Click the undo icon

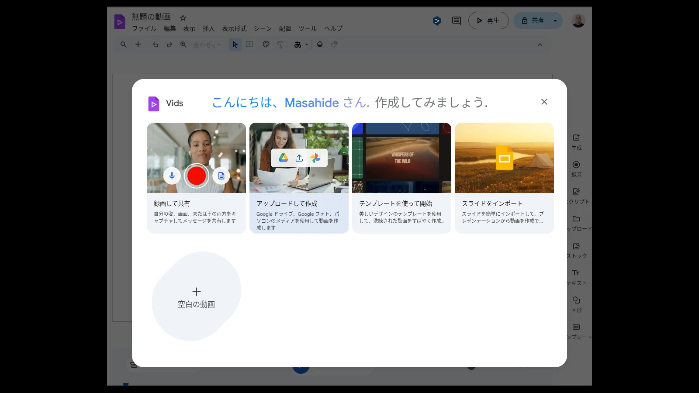pyautogui.click(x=156, y=45)
